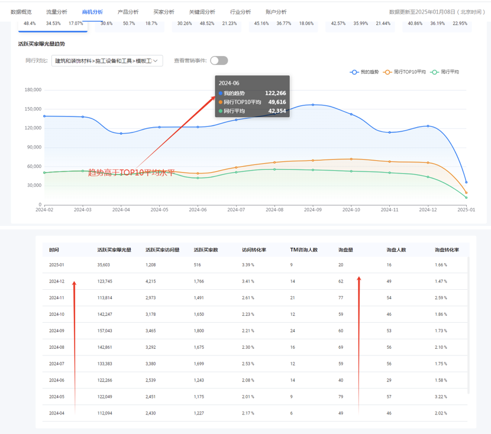Viewport: 491px width, 434px height.
Task: Click the 3.22 % inquiry conversion value
Action: point(441,397)
